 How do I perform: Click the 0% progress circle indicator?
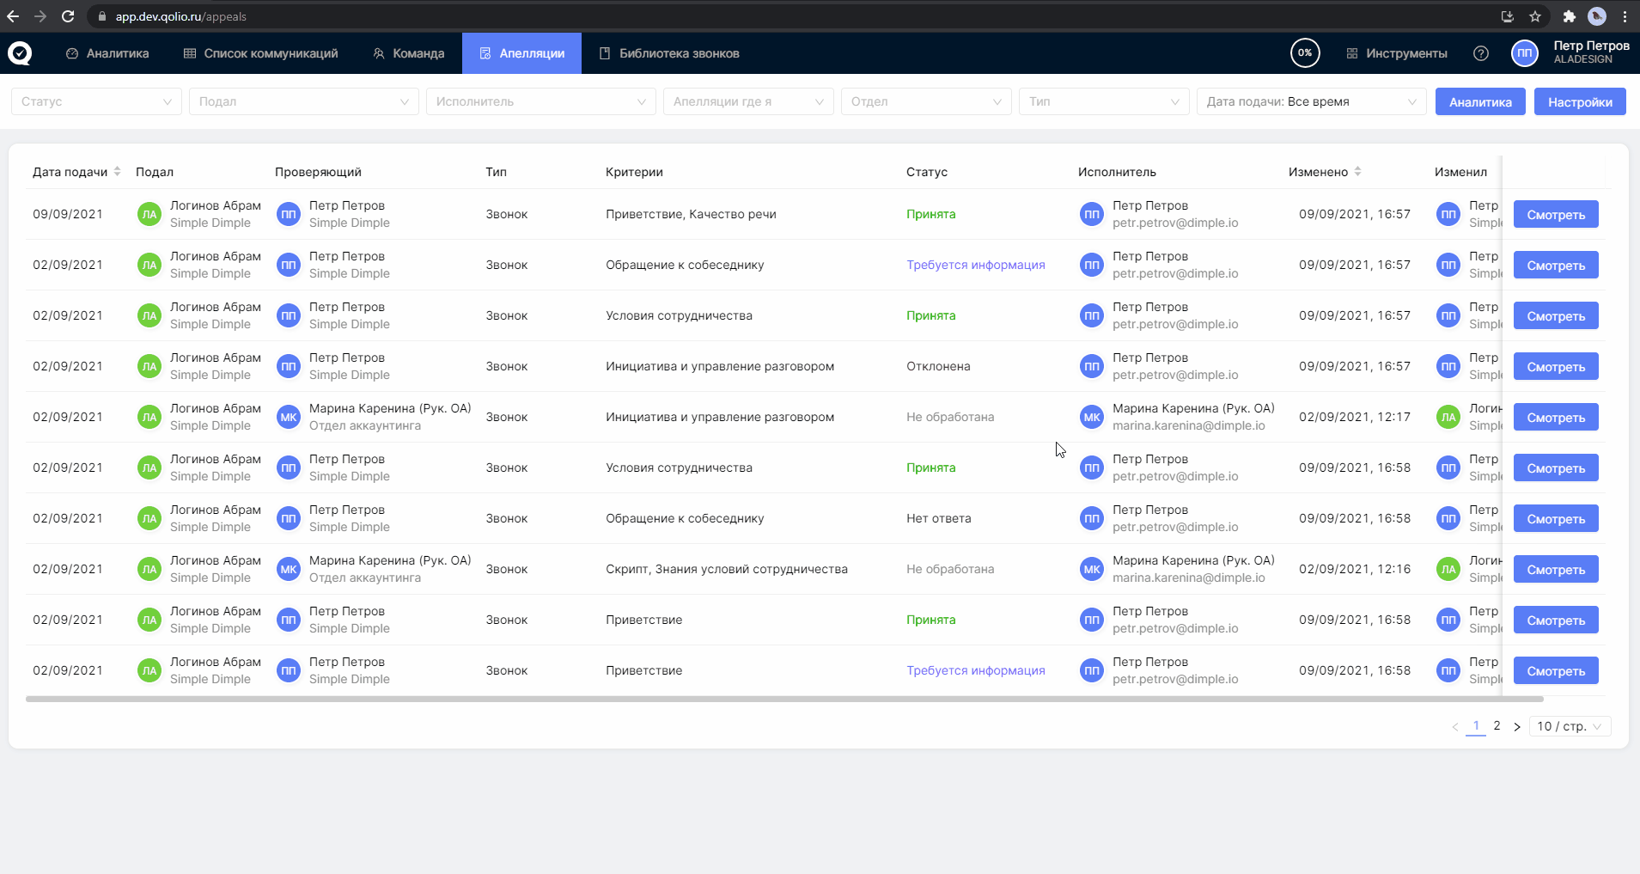coord(1304,53)
